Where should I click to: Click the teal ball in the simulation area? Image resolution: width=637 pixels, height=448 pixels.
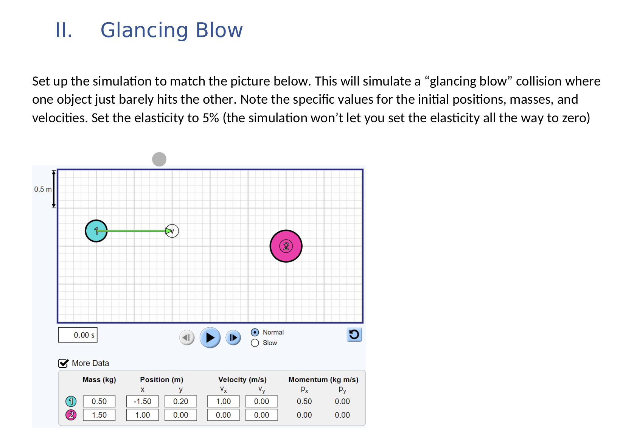tap(96, 231)
